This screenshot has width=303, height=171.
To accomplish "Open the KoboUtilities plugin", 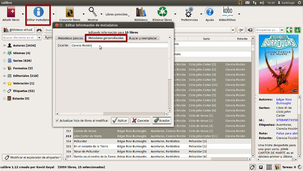I will pos(228,12).
